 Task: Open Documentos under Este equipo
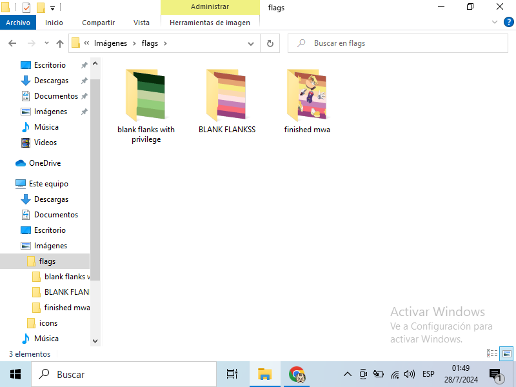(56, 215)
